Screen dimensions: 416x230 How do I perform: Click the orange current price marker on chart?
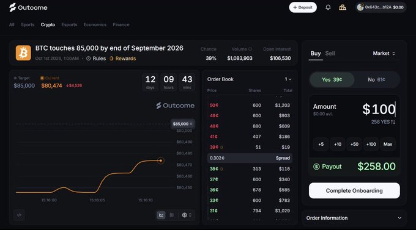pos(160,160)
